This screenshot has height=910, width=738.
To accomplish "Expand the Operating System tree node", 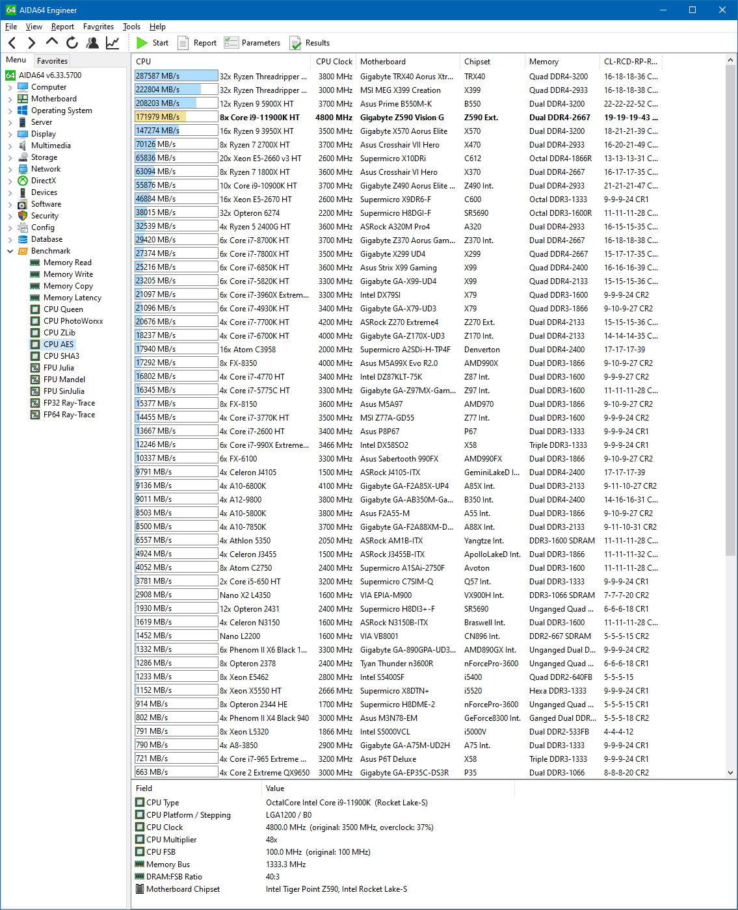I will pos(10,110).
